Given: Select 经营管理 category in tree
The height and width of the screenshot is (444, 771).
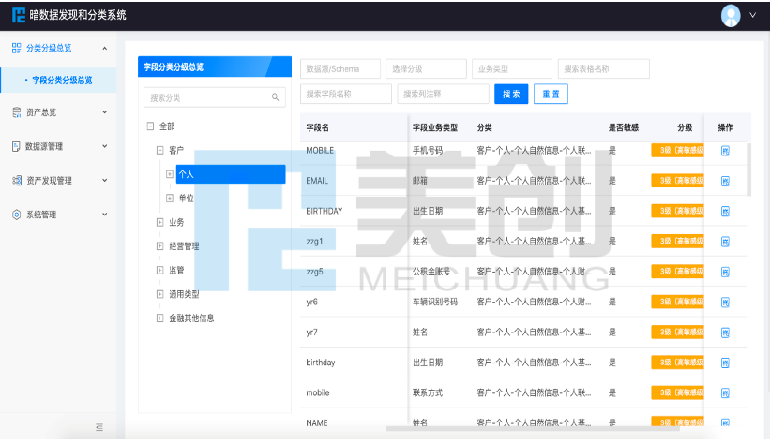Looking at the screenshot, I should (185, 246).
